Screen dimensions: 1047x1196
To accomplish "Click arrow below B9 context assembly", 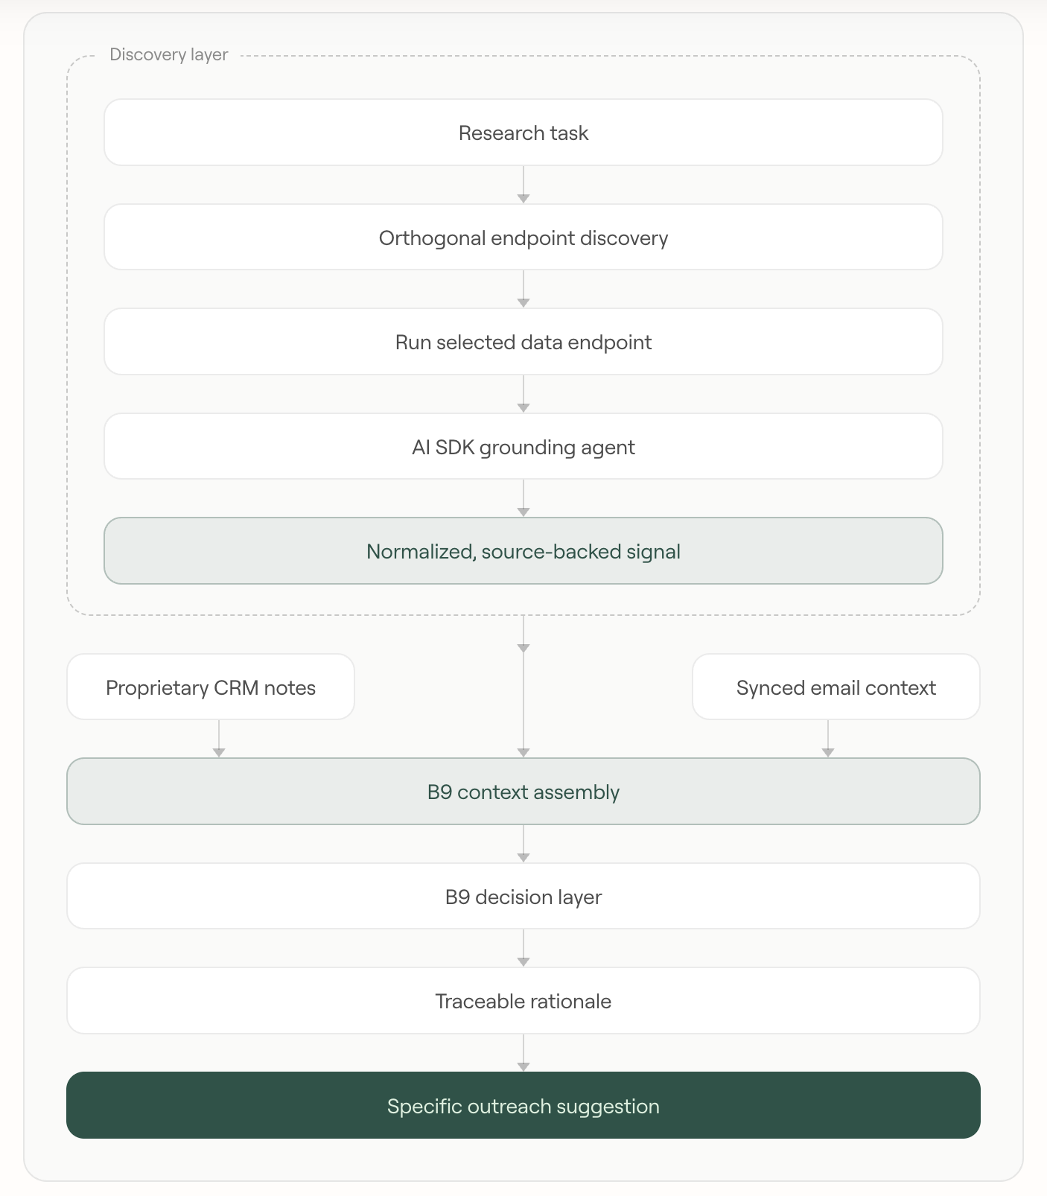I will pyautogui.click(x=523, y=844).
